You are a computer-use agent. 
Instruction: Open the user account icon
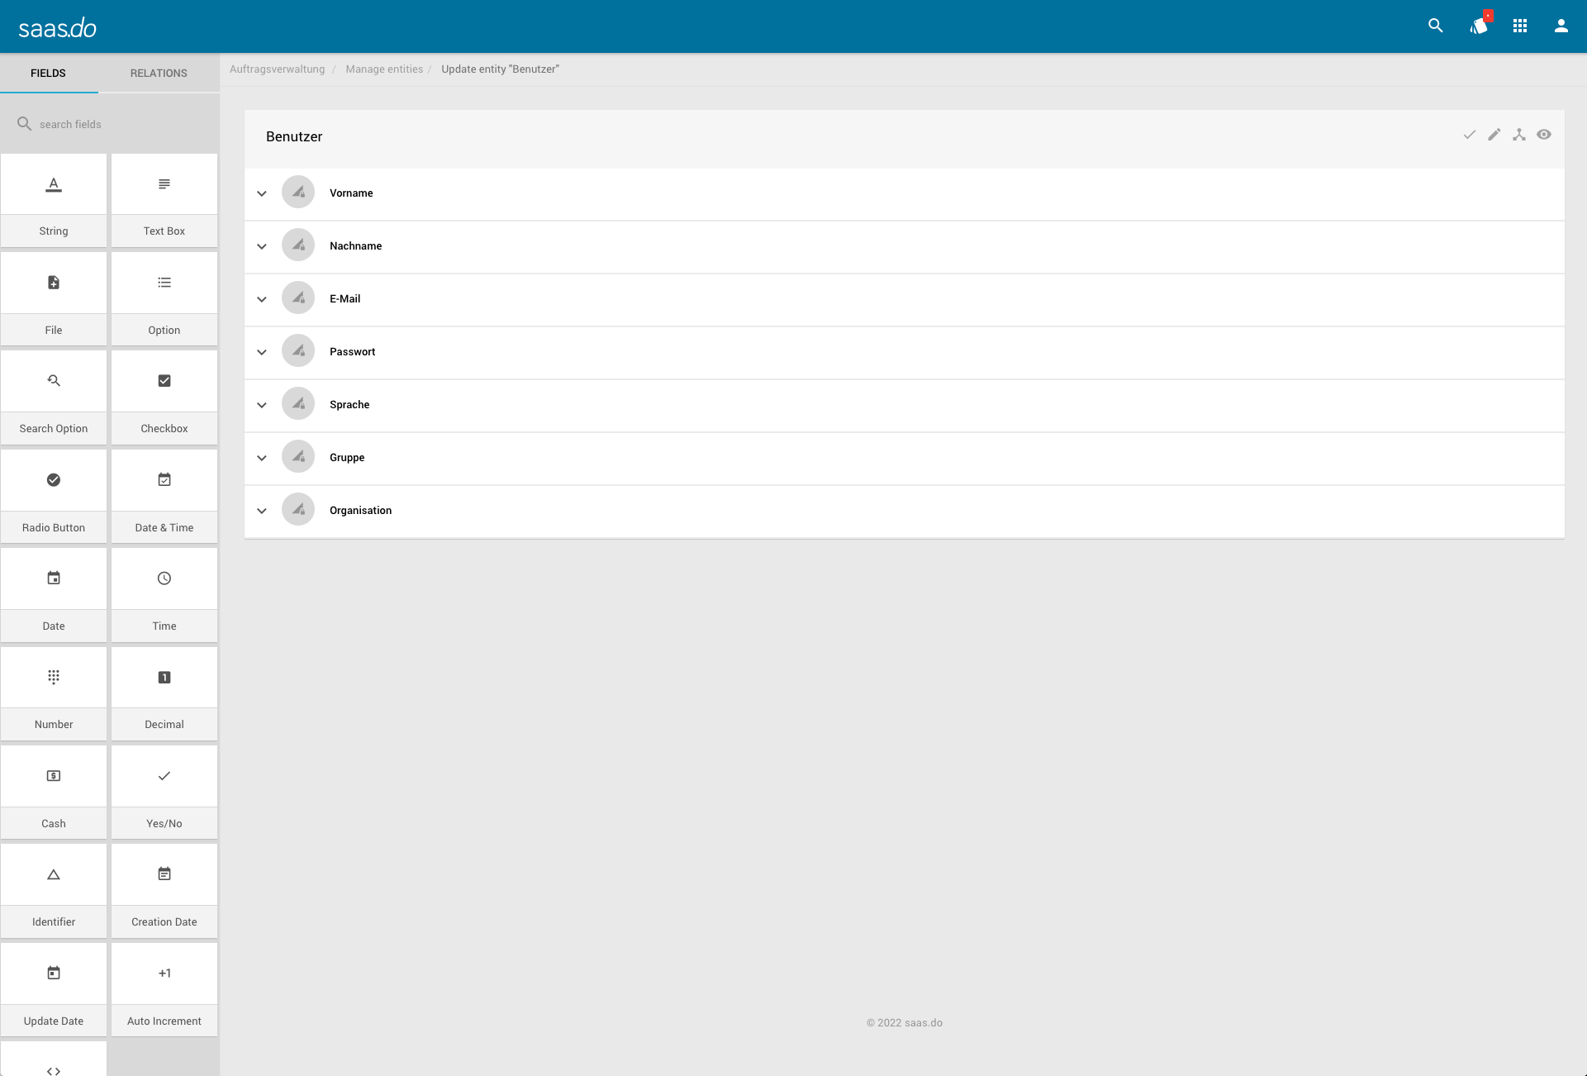tap(1561, 26)
